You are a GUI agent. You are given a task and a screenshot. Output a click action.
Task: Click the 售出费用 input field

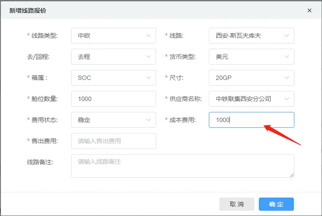[114, 141]
